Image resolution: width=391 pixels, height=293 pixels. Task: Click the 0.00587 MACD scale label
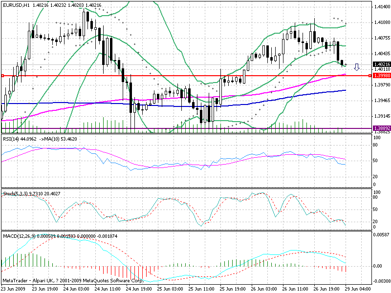coord(381,235)
